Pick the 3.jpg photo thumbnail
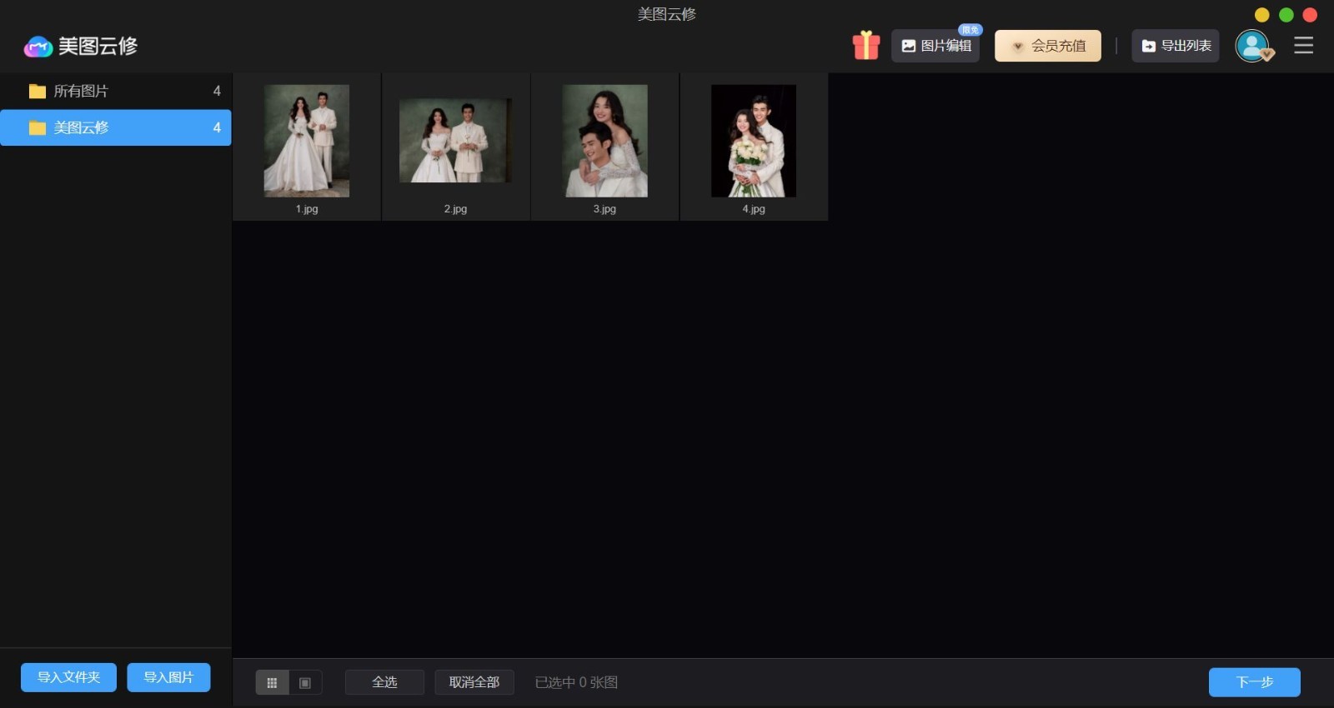This screenshot has height=708, width=1334. click(604, 142)
